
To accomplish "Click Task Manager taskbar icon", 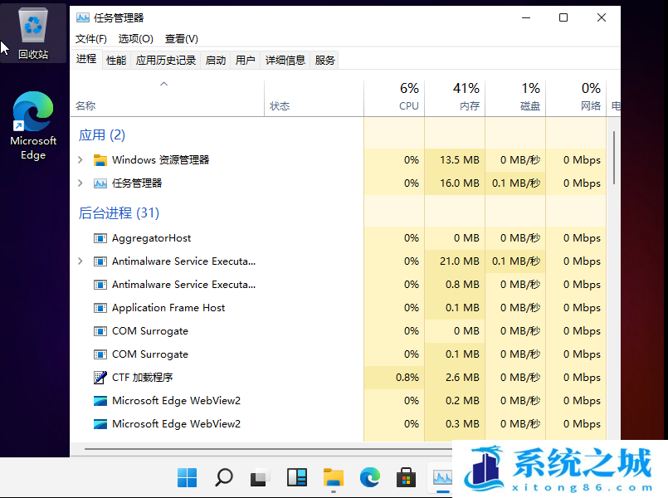I will click(442, 477).
